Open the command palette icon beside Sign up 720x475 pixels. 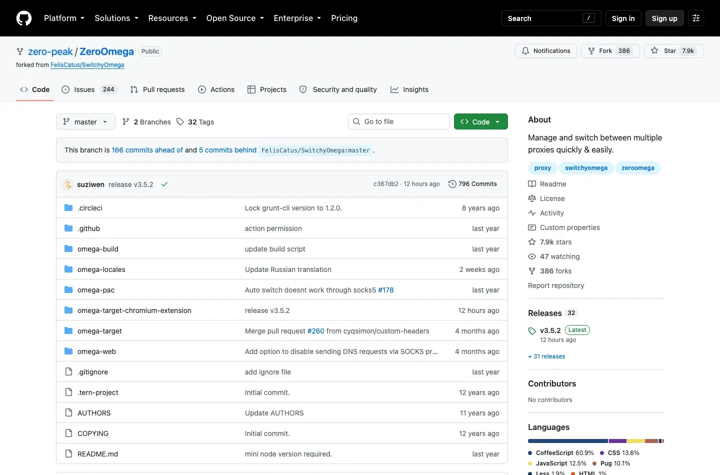tap(696, 18)
